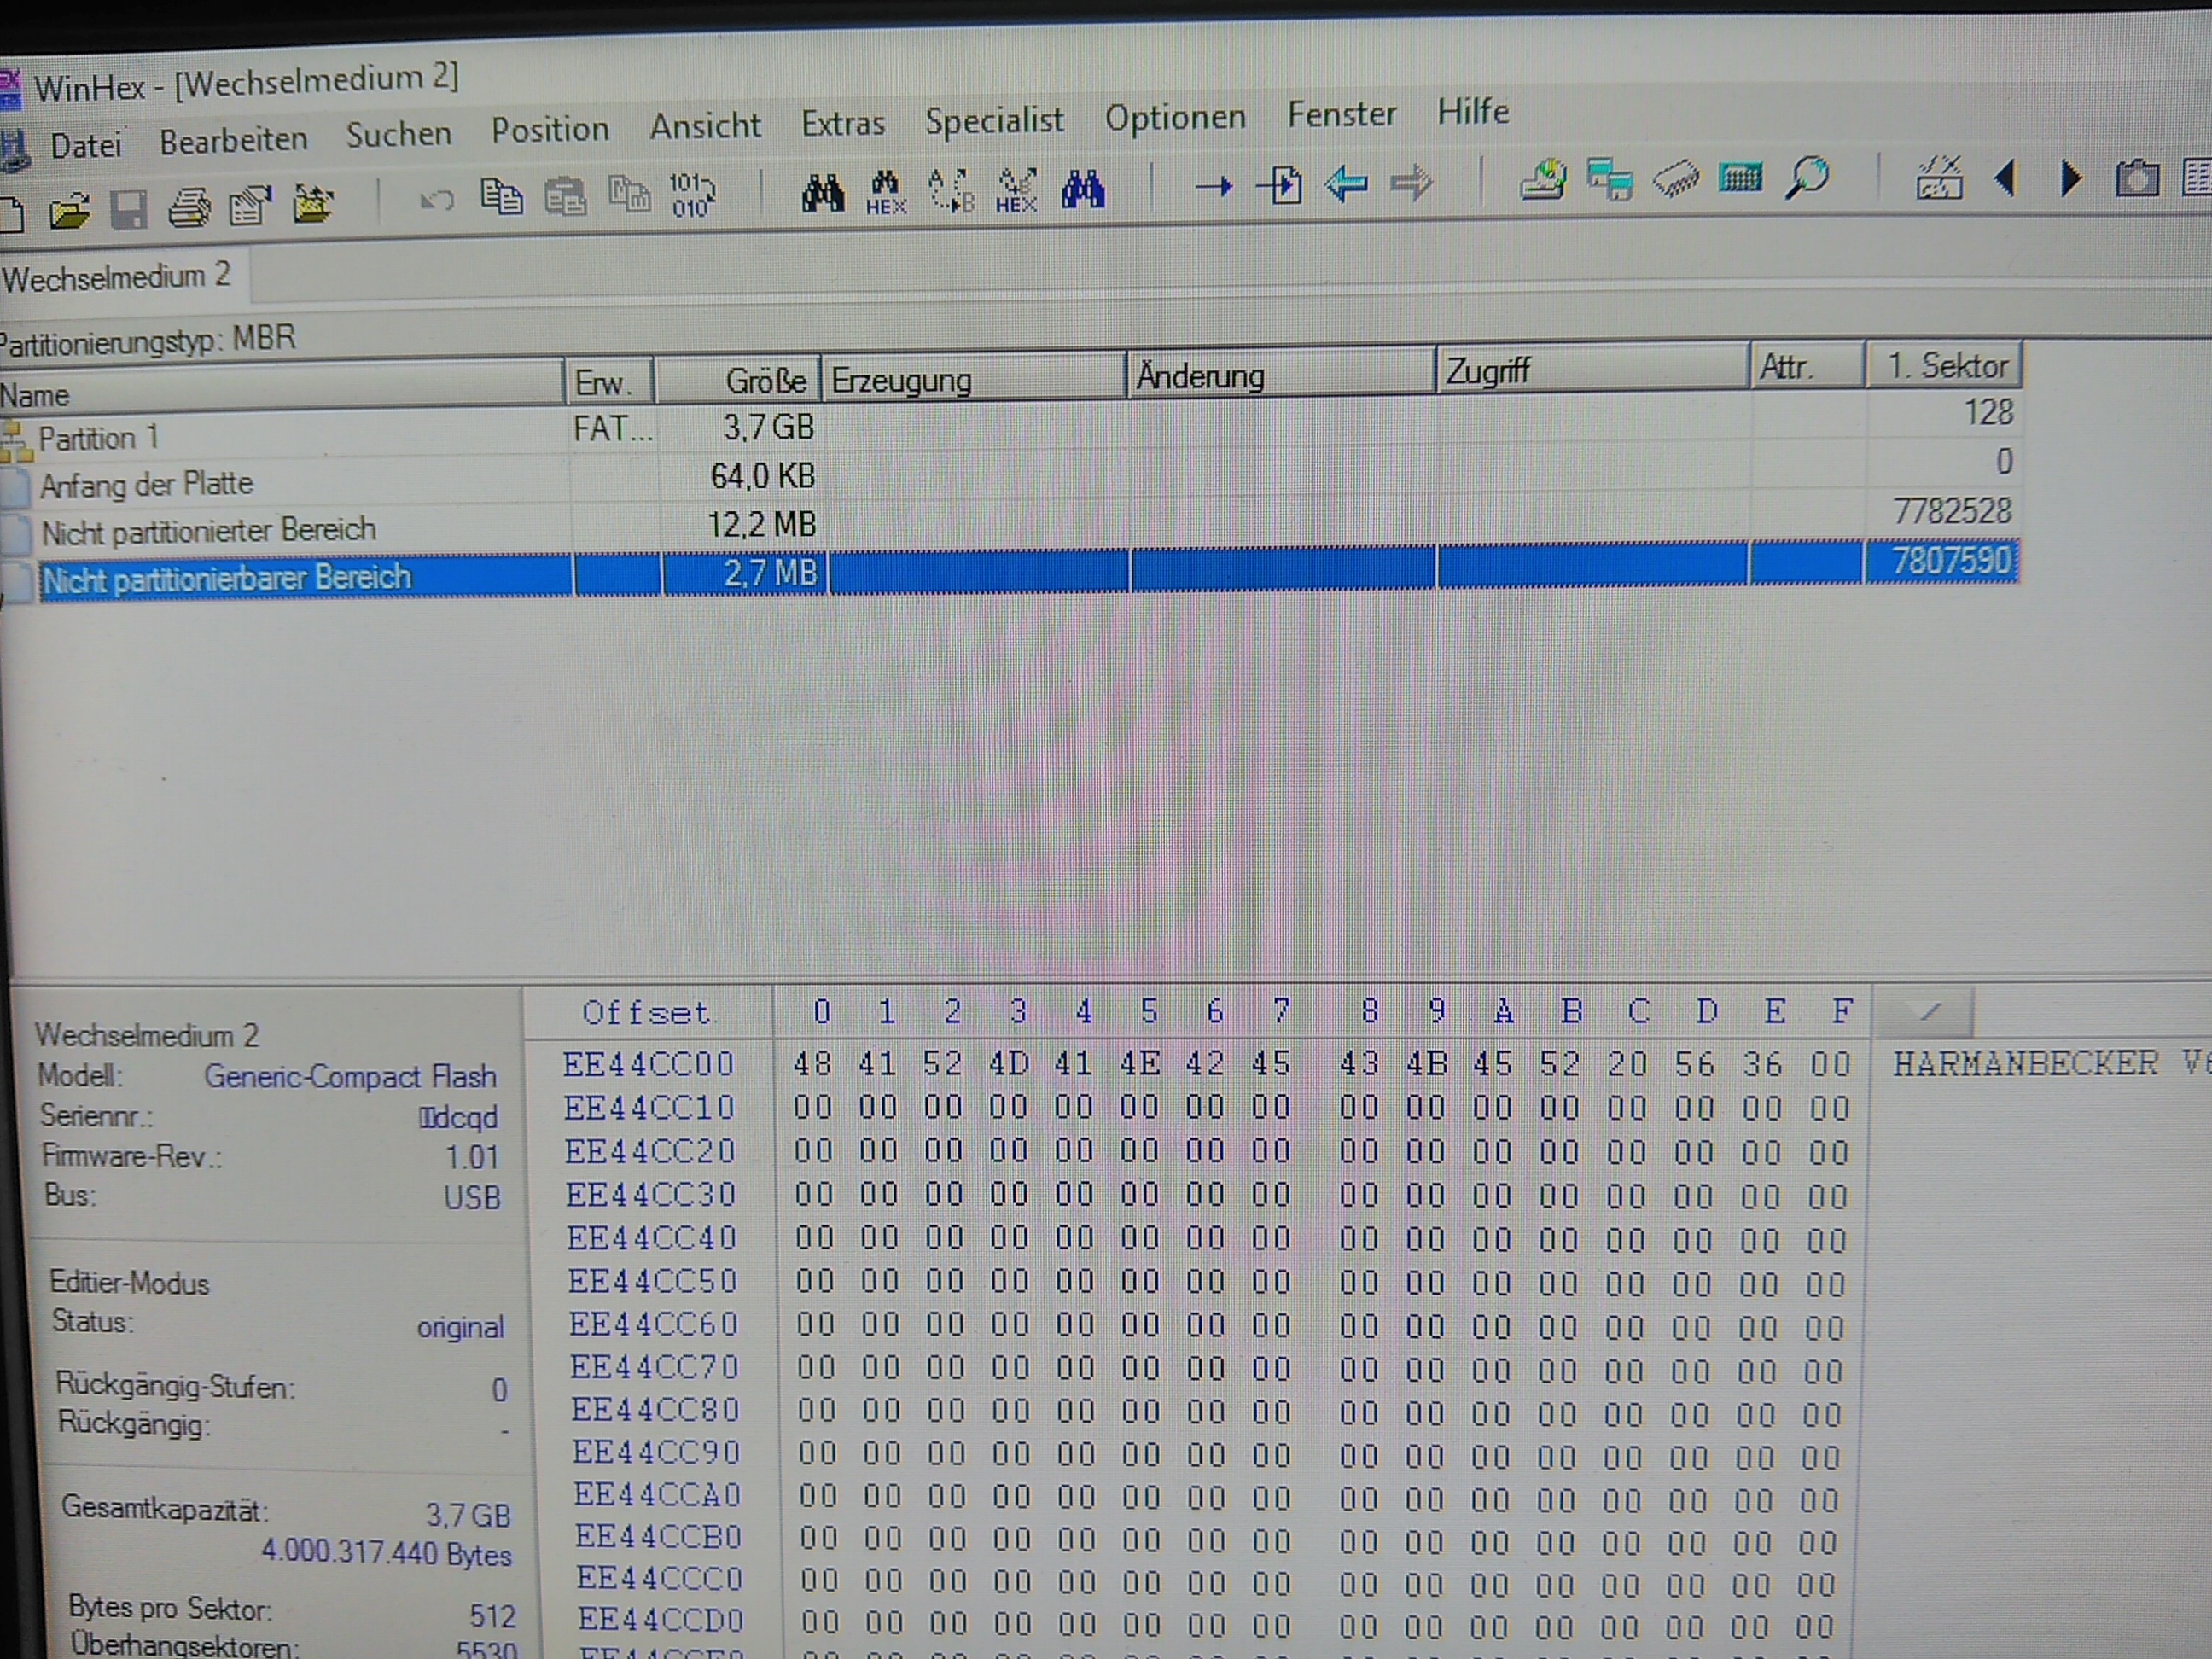Viewport: 2212px width, 1659px height.
Task: Click hex byte 48 at offset EE44CC00
Action: (x=812, y=1063)
